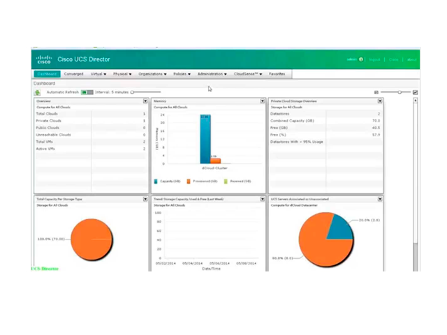Select the Dashboard tab

tap(47, 73)
